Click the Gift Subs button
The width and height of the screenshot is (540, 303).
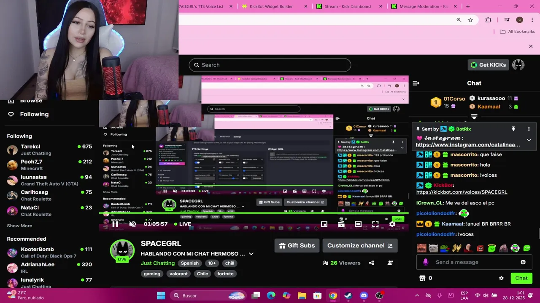pos(297,246)
